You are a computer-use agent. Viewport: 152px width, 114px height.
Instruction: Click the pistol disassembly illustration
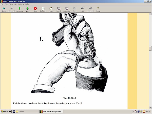(69, 53)
